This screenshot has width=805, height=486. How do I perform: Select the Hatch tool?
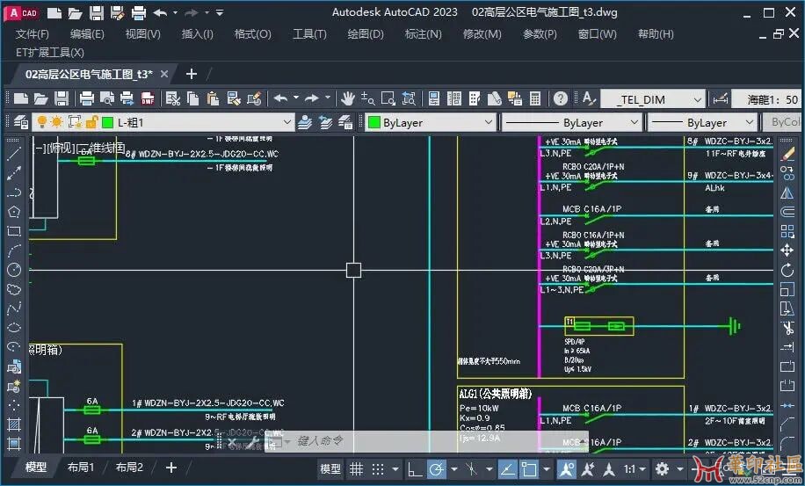(x=14, y=424)
